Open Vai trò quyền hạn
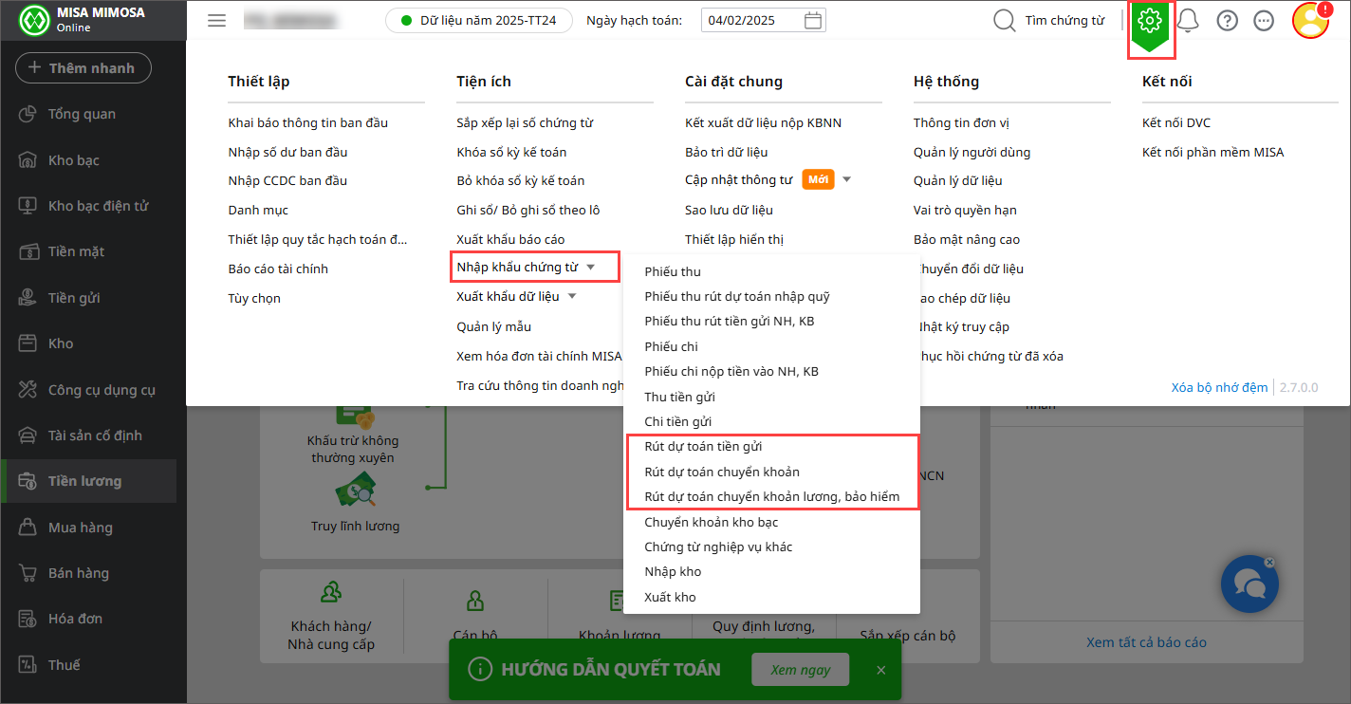The image size is (1351, 704). 965,210
